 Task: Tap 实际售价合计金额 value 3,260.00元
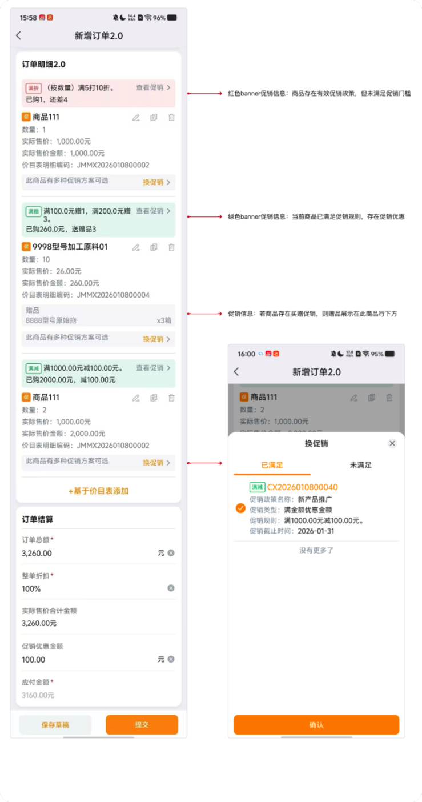point(39,623)
